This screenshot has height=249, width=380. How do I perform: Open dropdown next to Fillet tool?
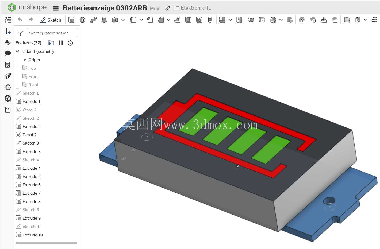pyautogui.click(x=141, y=20)
